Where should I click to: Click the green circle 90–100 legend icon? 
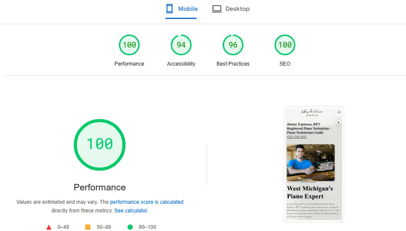pos(130,227)
